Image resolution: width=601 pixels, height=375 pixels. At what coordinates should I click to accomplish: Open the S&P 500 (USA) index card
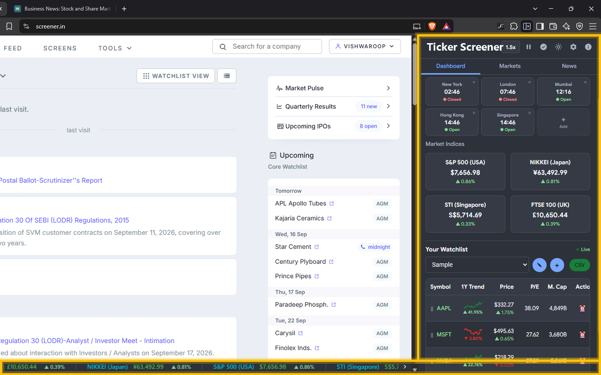[x=465, y=172]
